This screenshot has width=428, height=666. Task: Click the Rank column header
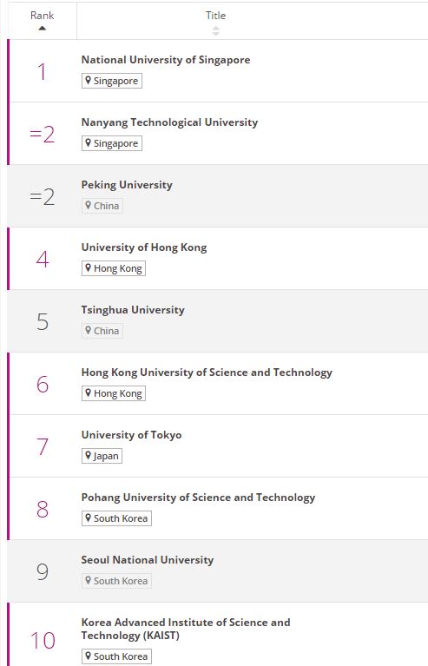[x=42, y=16]
